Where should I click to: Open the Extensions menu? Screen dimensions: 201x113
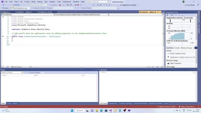[67, 2]
